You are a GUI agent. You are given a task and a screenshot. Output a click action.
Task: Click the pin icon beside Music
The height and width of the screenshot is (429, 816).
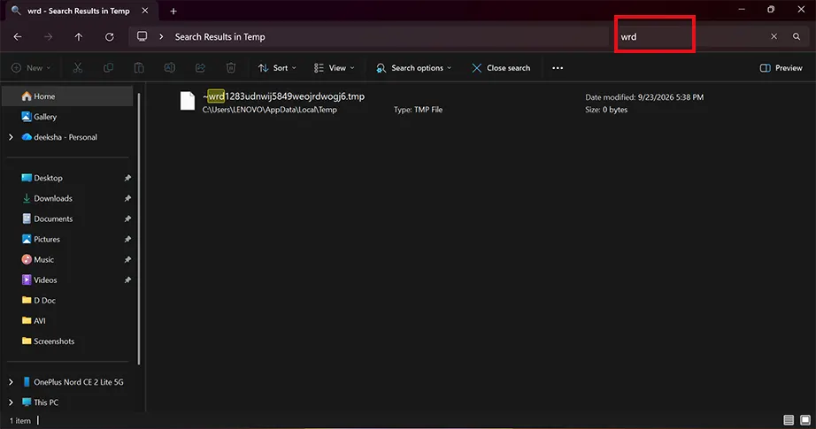pos(127,259)
